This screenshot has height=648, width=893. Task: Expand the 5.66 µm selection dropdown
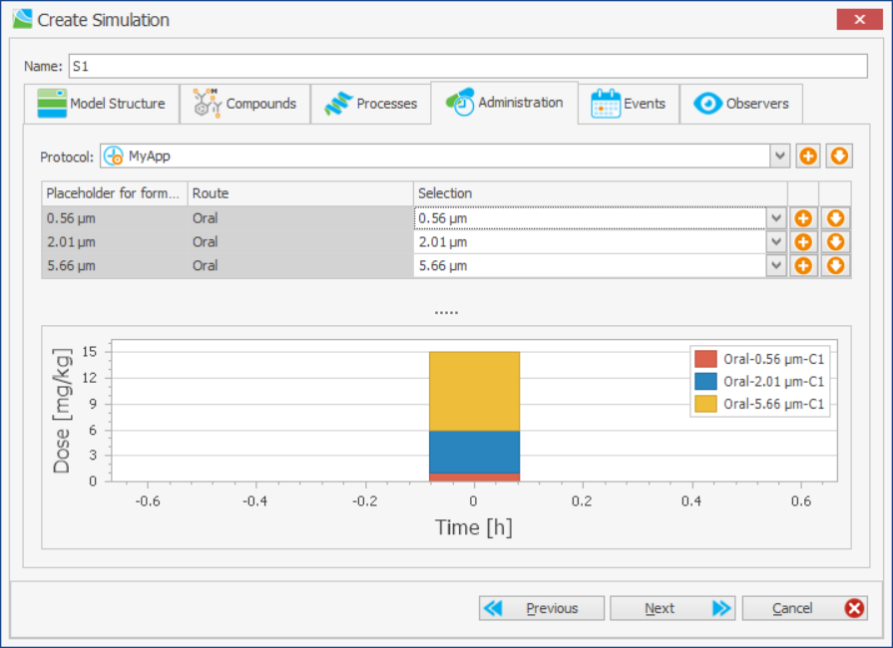pyautogui.click(x=775, y=265)
